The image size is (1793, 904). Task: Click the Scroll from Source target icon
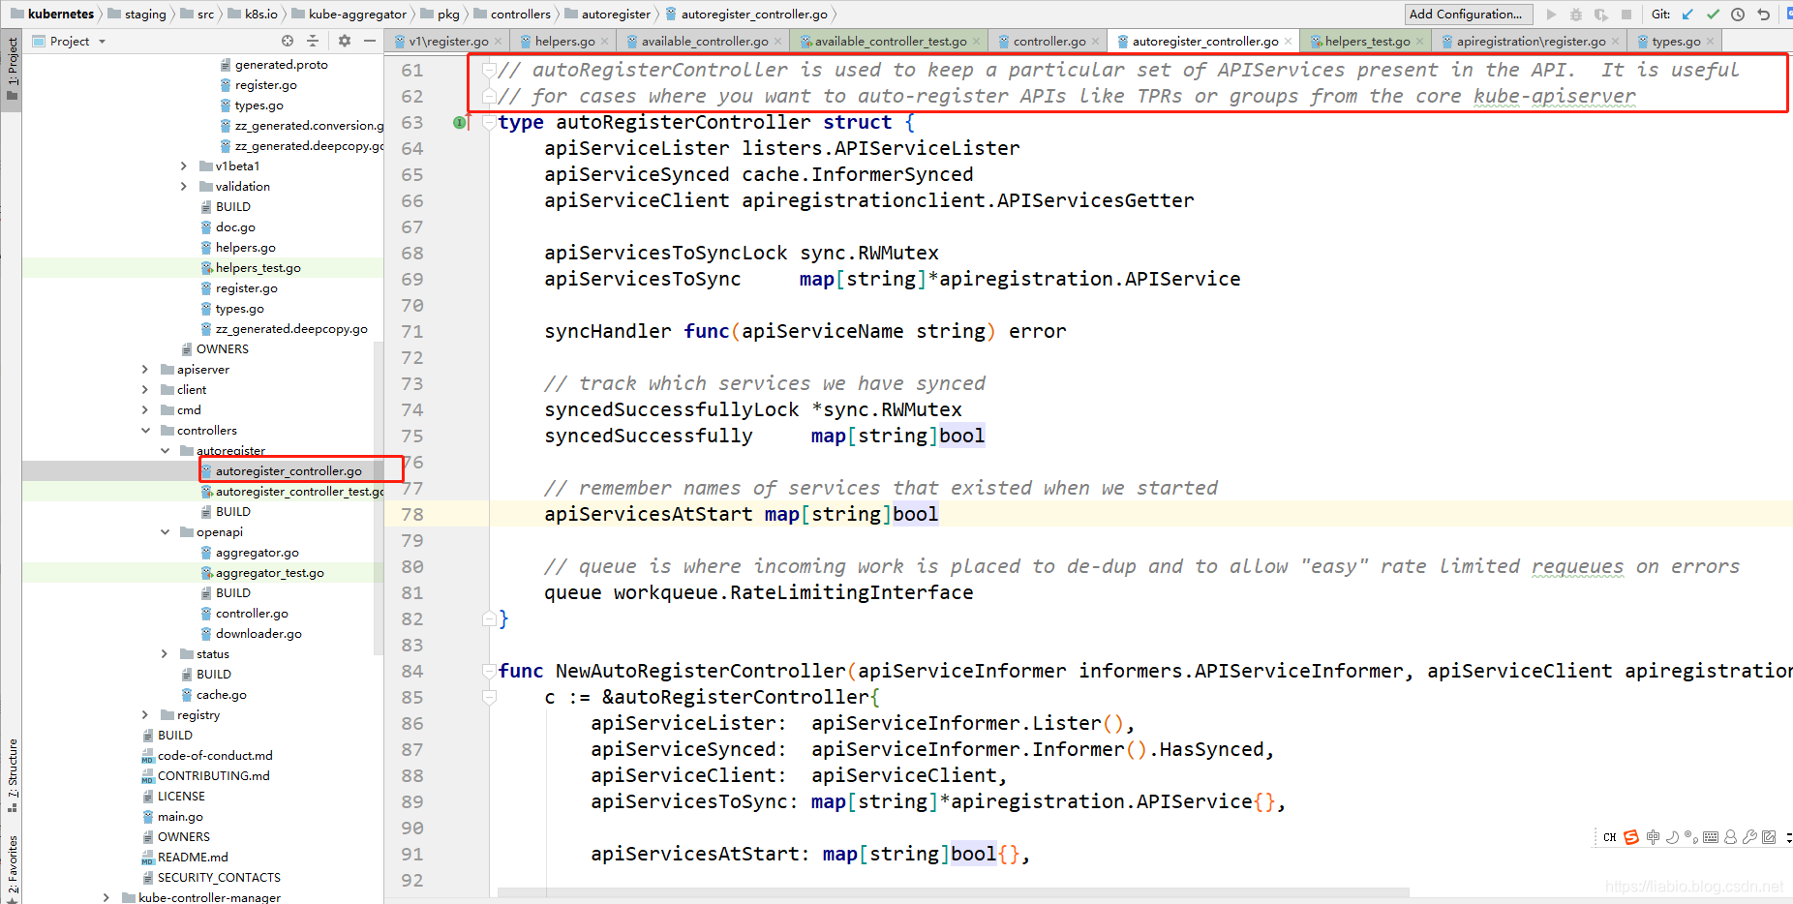click(x=288, y=41)
